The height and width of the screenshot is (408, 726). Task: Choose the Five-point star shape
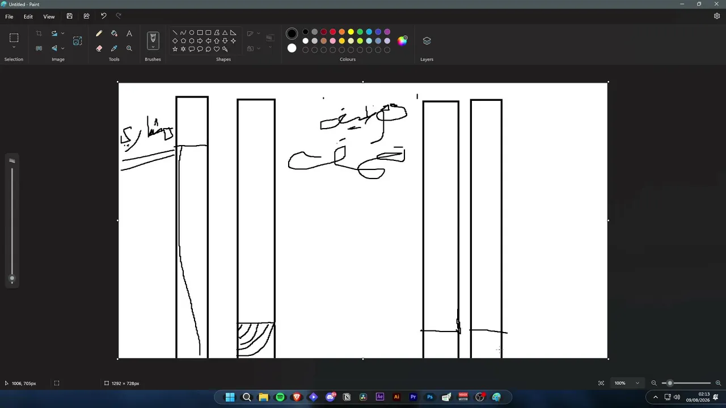point(175,49)
